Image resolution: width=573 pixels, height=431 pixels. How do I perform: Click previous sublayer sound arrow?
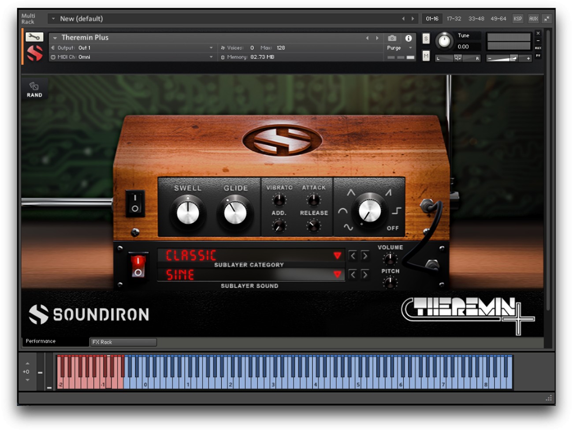tap(353, 274)
